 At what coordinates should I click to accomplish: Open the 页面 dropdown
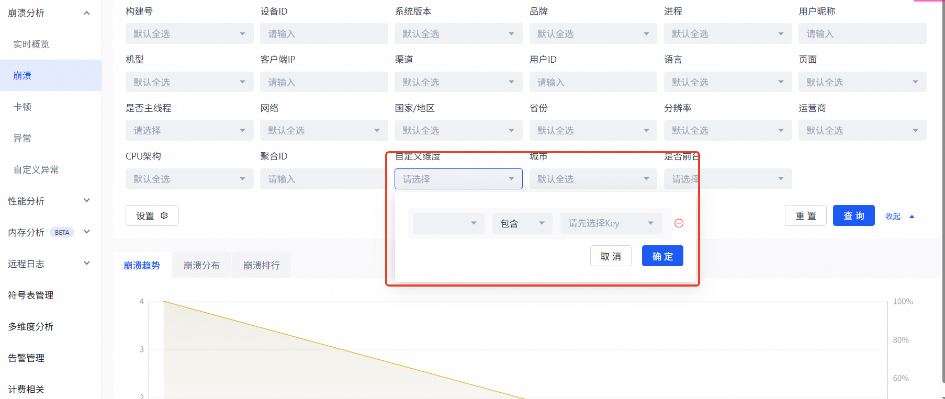862,82
